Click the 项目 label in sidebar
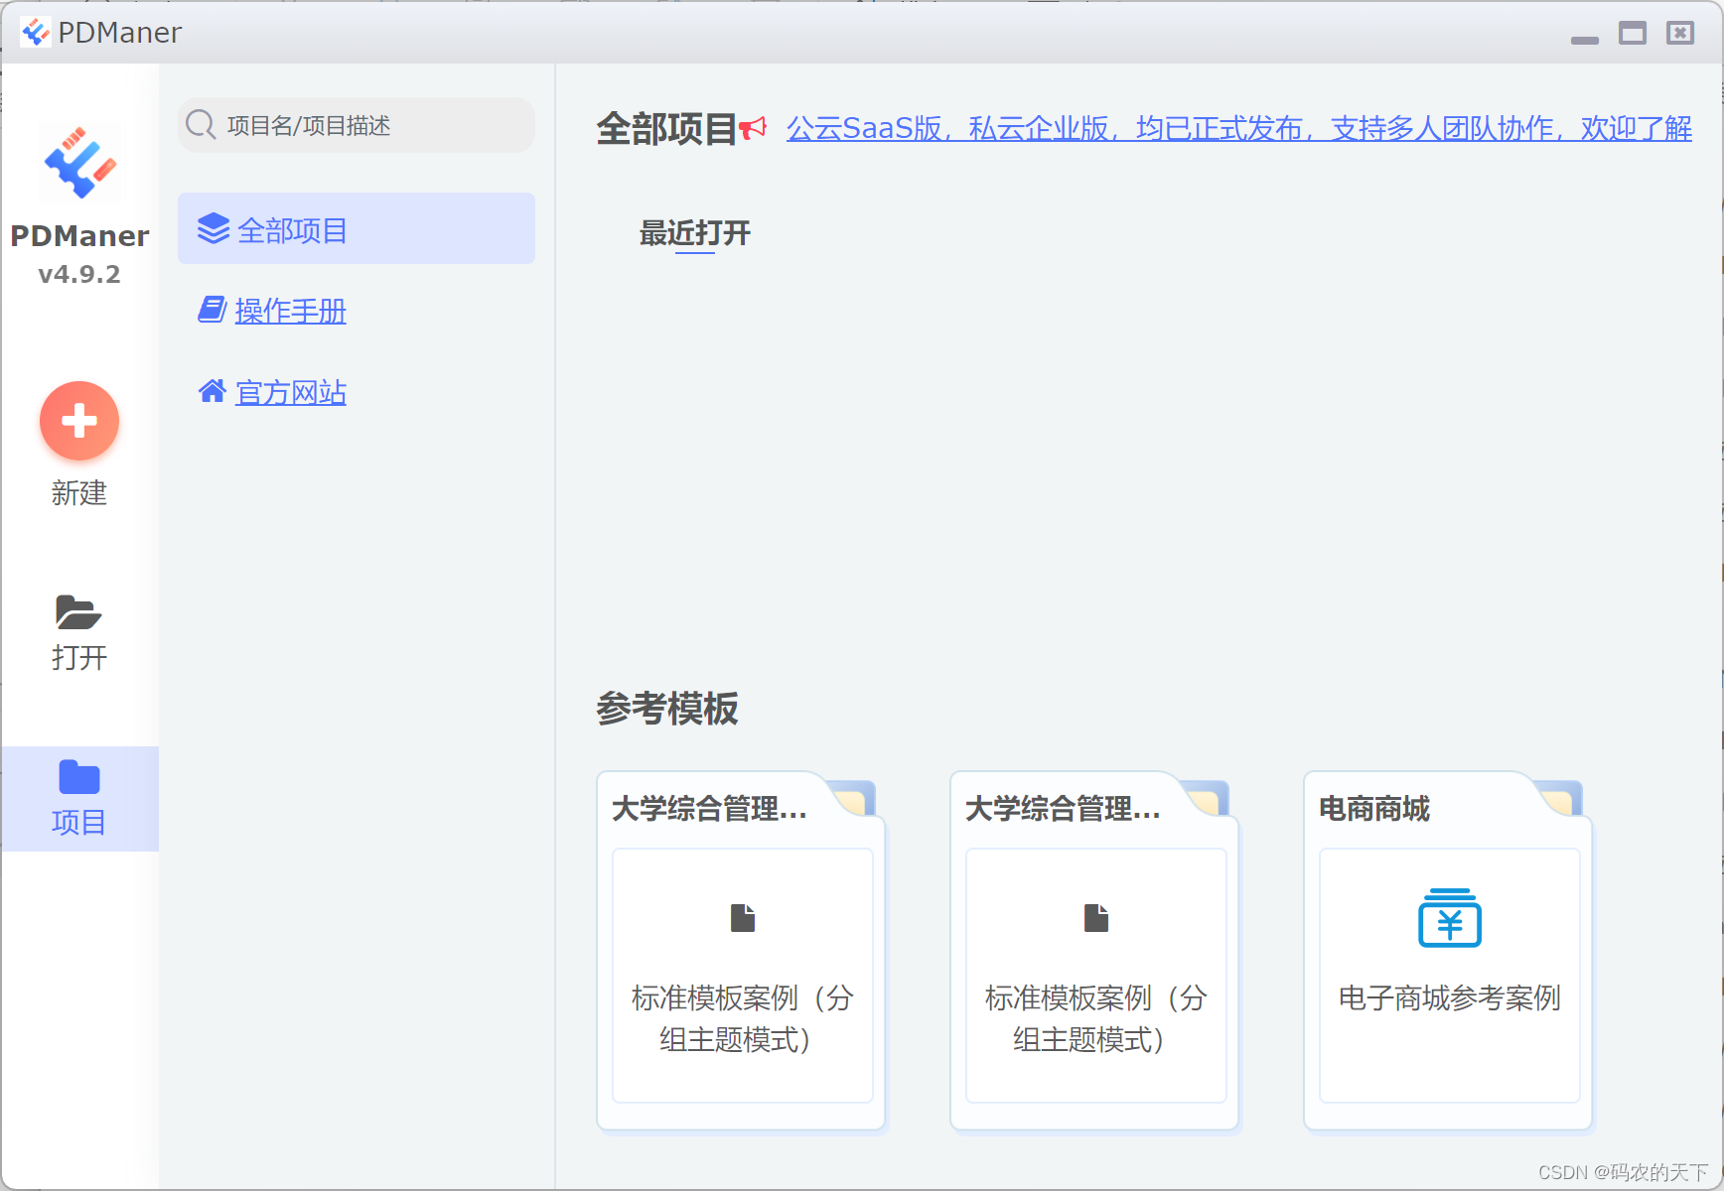This screenshot has width=1724, height=1191. (79, 823)
